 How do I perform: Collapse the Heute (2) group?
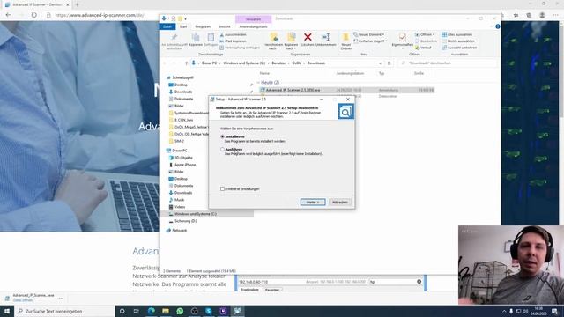[258, 83]
